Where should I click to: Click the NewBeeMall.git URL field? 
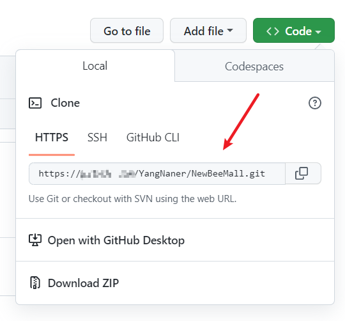click(157, 174)
